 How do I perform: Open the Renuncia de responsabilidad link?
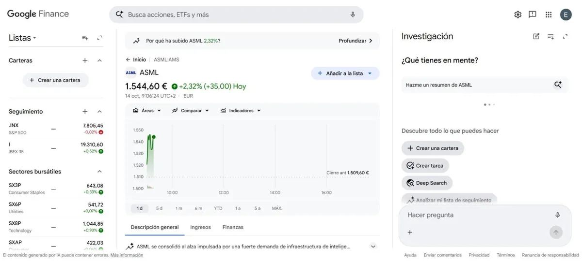tap(550, 255)
